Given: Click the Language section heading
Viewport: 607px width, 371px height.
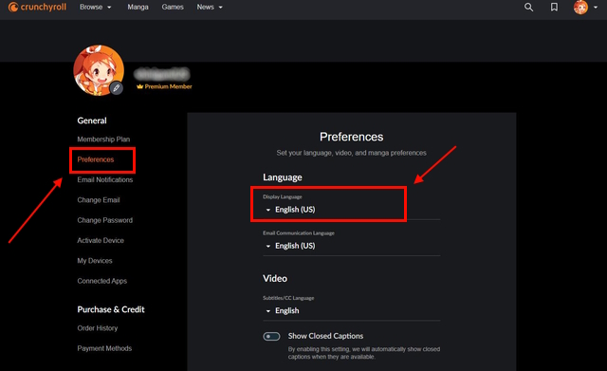Looking at the screenshot, I should click(283, 177).
